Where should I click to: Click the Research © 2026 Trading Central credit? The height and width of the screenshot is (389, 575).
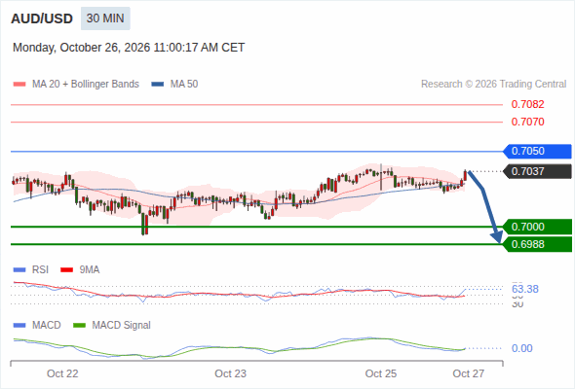pyautogui.click(x=493, y=85)
